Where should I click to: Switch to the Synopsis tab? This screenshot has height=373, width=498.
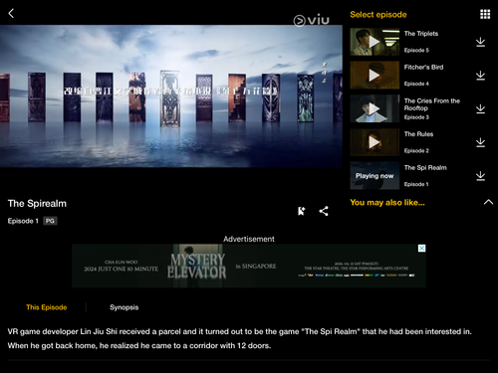124,307
